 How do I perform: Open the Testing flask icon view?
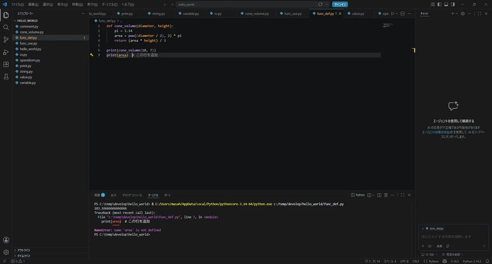coord(6,77)
